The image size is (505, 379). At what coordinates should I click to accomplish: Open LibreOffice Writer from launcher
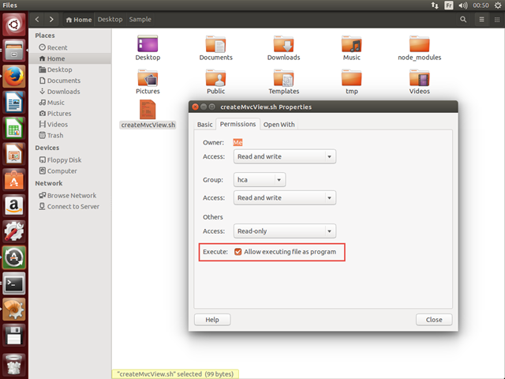(14, 102)
